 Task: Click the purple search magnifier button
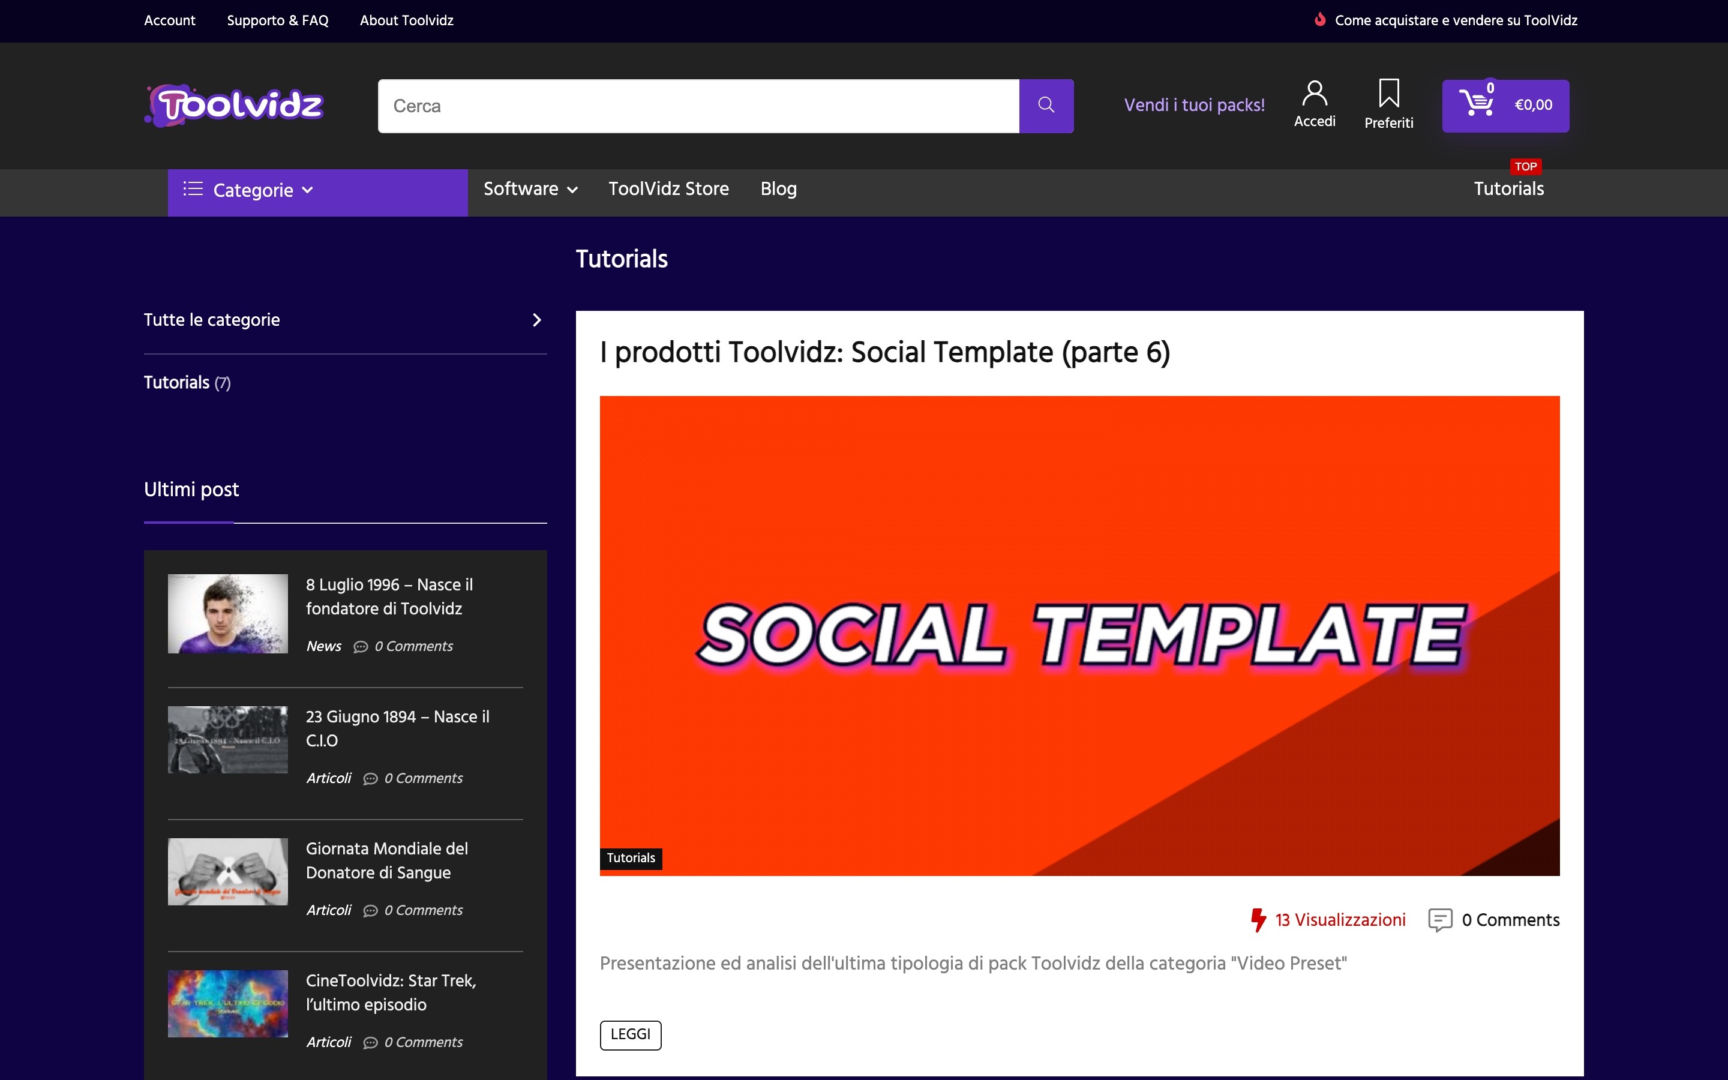click(x=1046, y=106)
